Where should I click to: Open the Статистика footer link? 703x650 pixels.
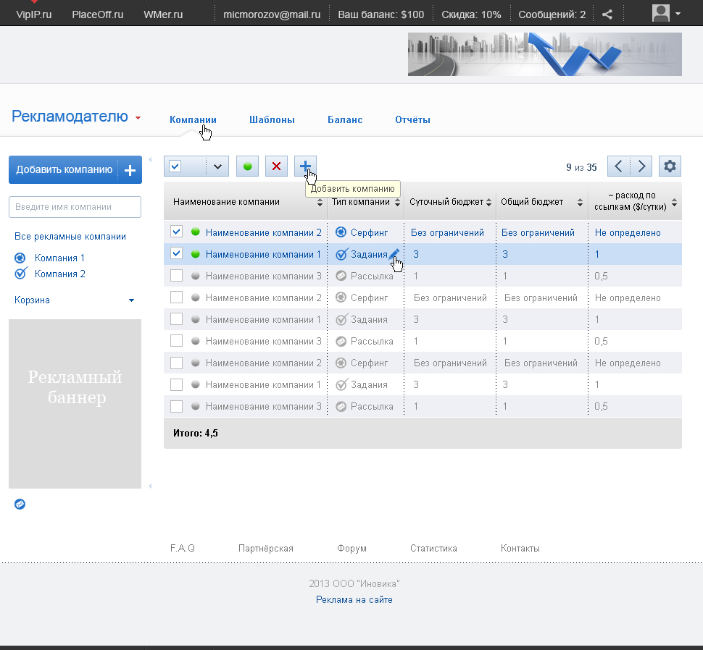(x=433, y=548)
